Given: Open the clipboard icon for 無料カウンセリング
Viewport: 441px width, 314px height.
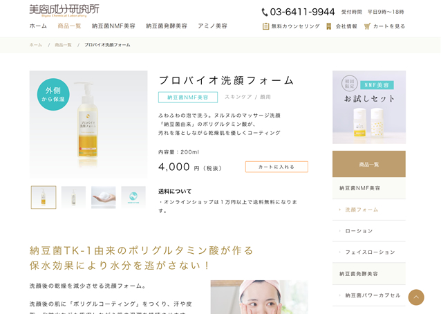Looking at the screenshot, I should click(x=266, y=26).
